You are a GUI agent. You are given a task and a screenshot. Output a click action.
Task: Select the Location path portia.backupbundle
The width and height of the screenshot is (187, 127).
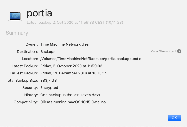pos(91,59)
